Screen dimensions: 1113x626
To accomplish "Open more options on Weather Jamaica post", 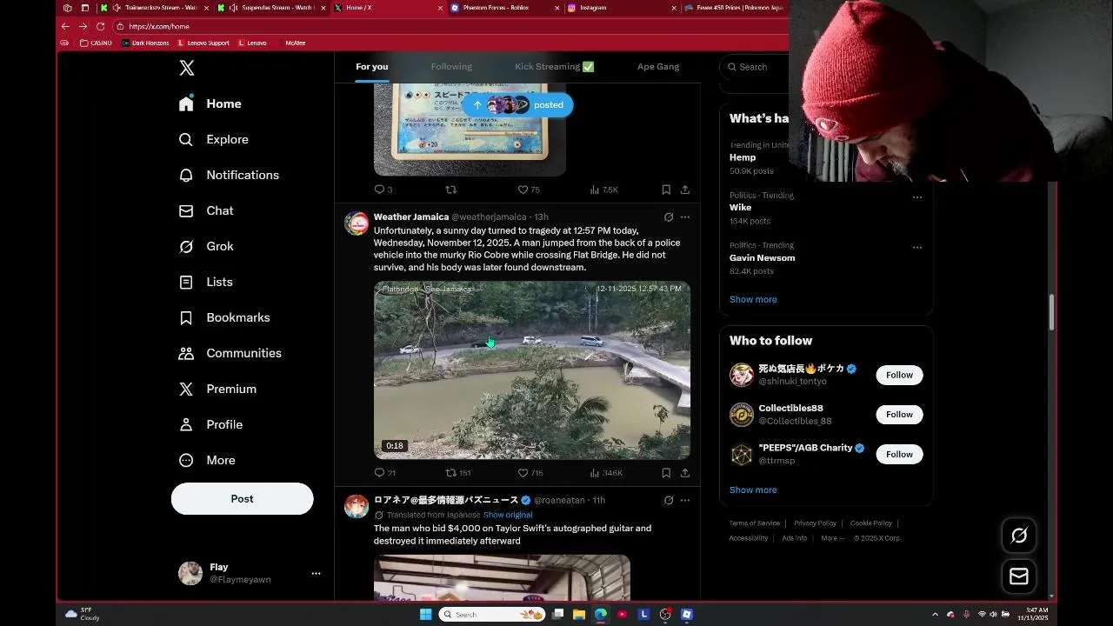I will (685, 217).
